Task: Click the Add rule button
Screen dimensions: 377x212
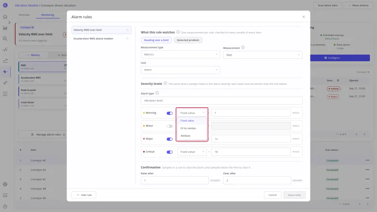Action: pyautogui.click(x=84, y=195)
